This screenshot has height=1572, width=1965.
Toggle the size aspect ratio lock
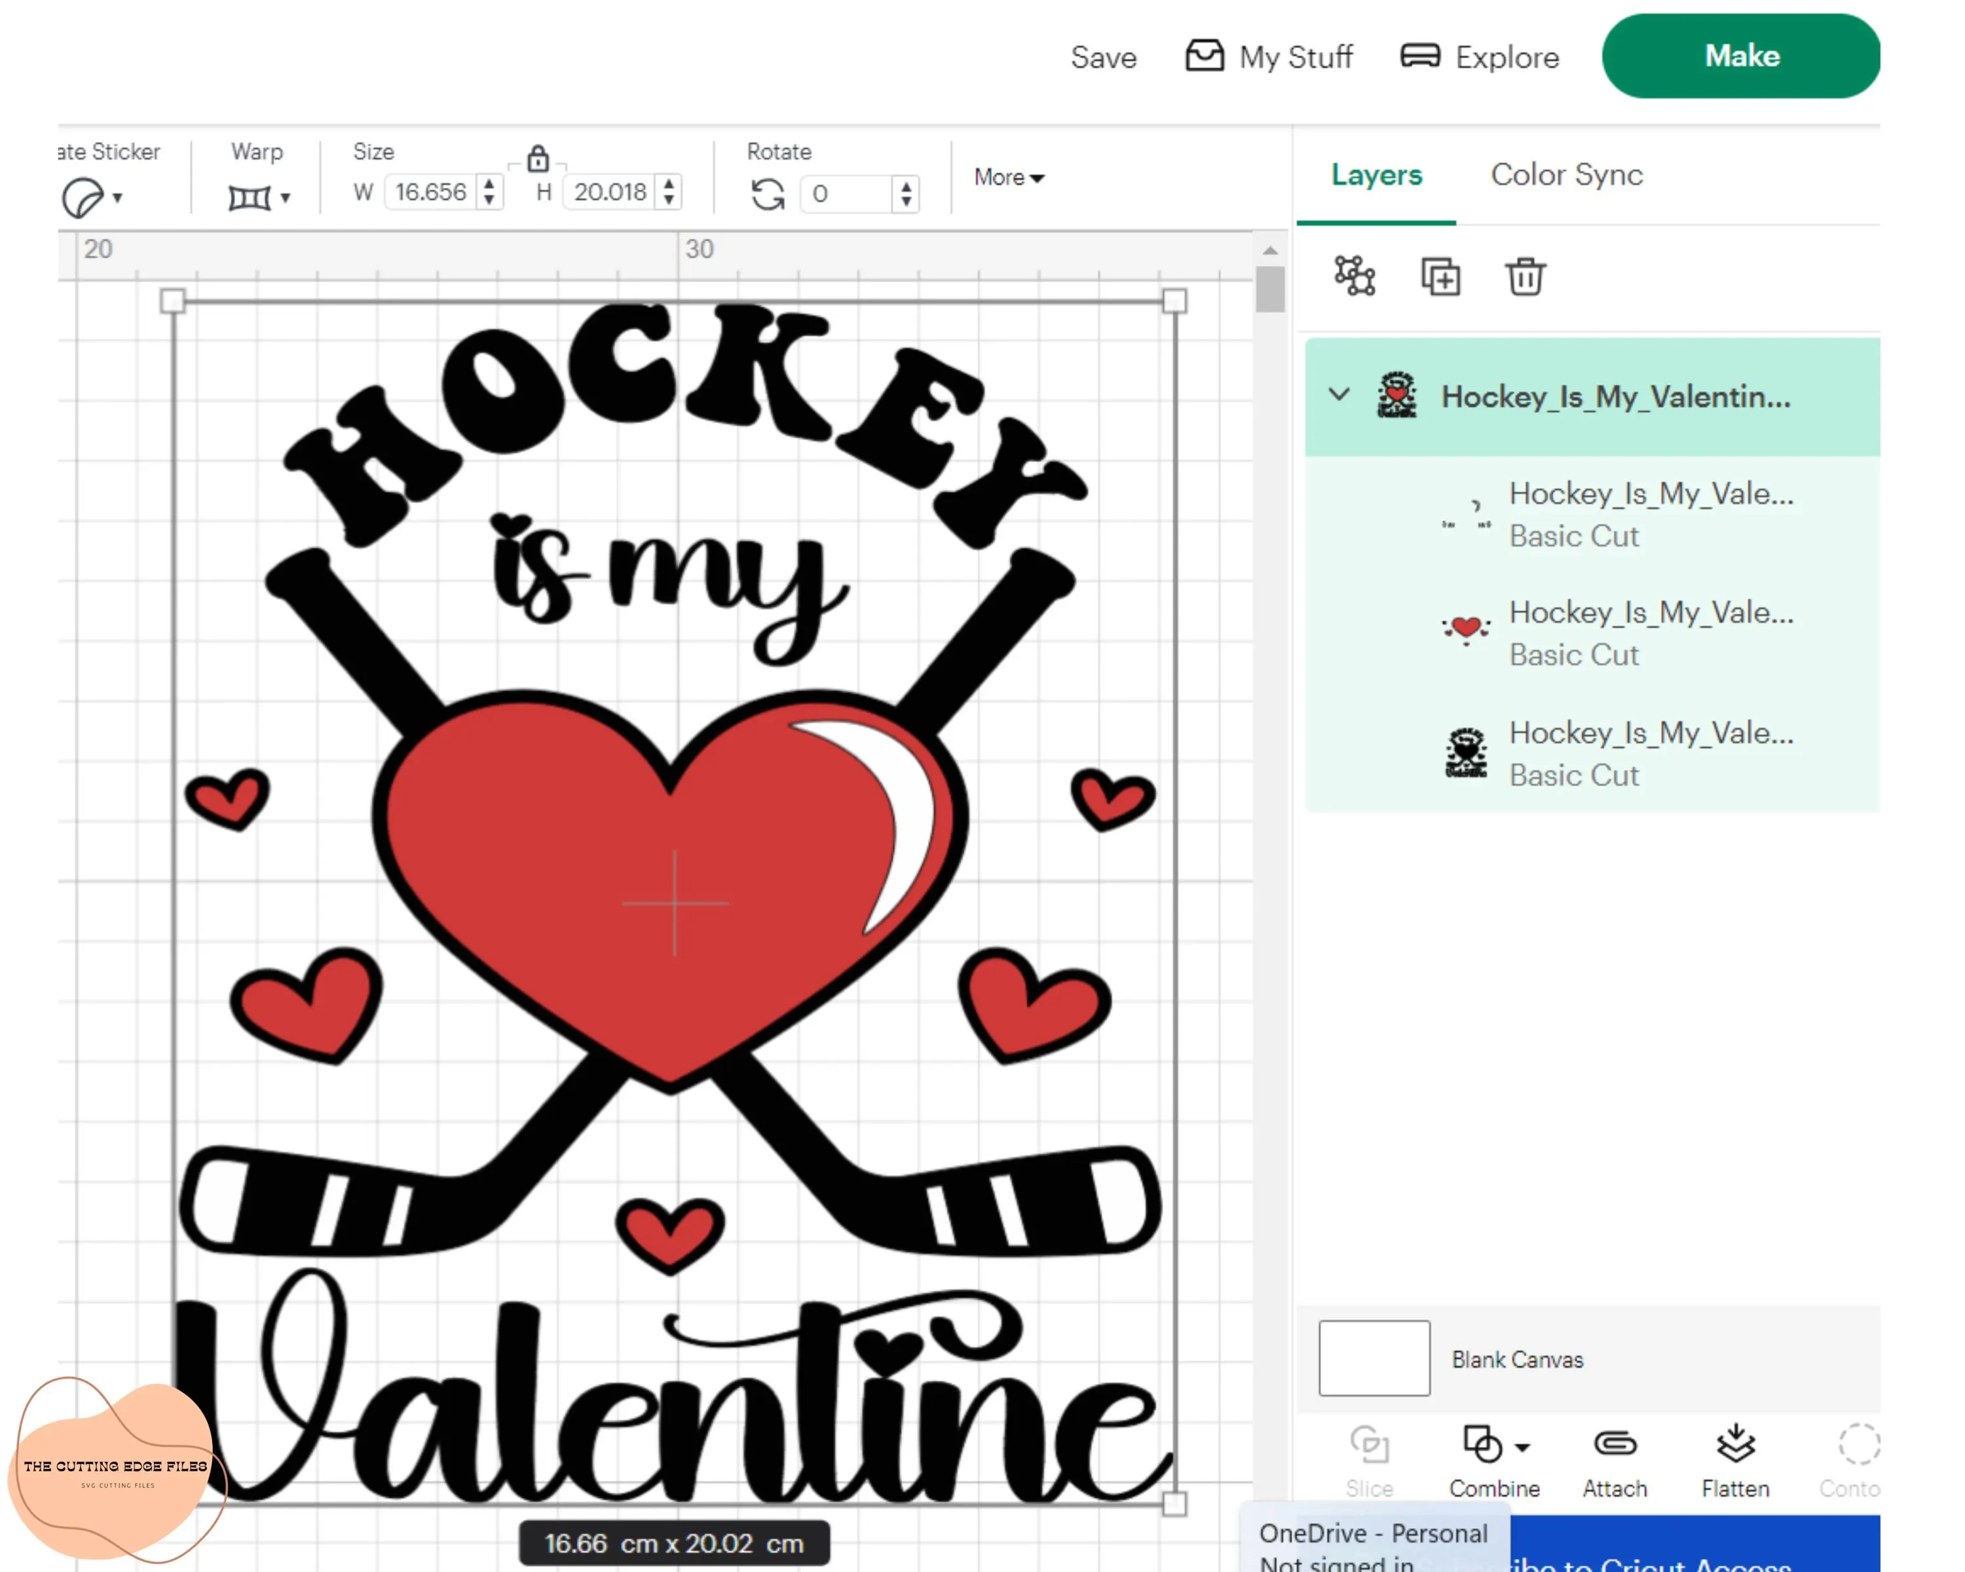pyautogui.click(x=538, y=159)
